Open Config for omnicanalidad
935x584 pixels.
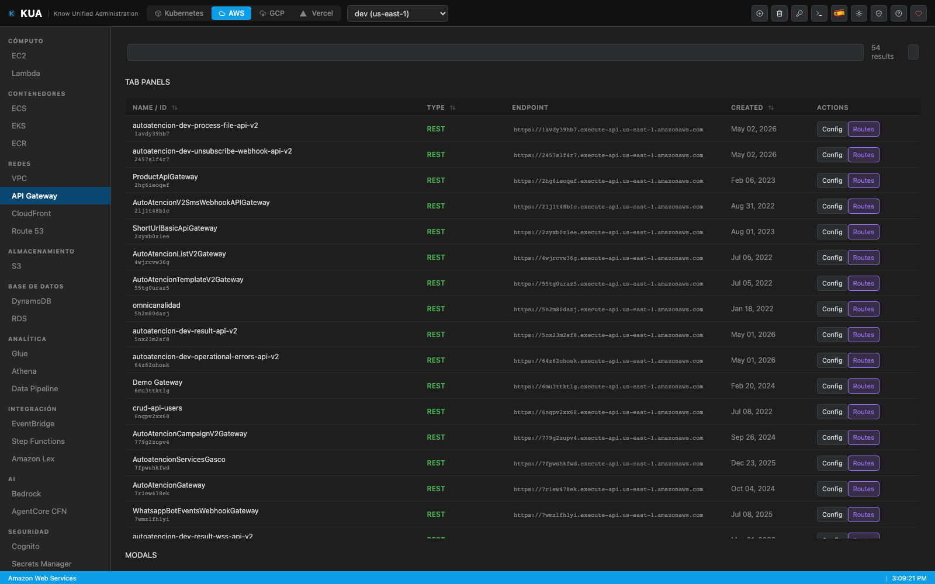(832, 309)
